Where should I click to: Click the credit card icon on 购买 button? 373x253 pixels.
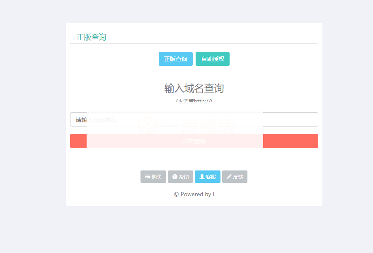pyautogui.click(x=148, y=176)
